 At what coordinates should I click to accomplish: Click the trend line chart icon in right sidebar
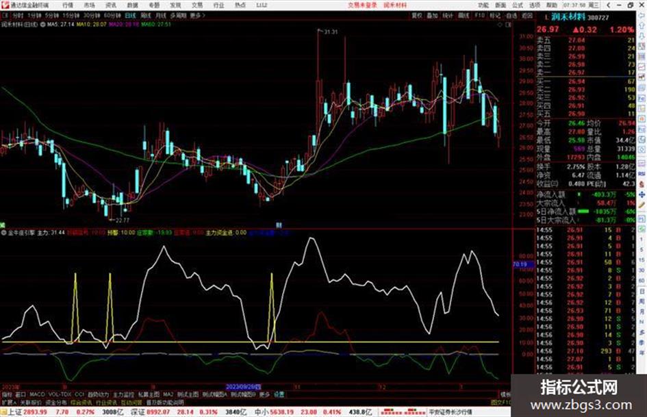point(642,67)
